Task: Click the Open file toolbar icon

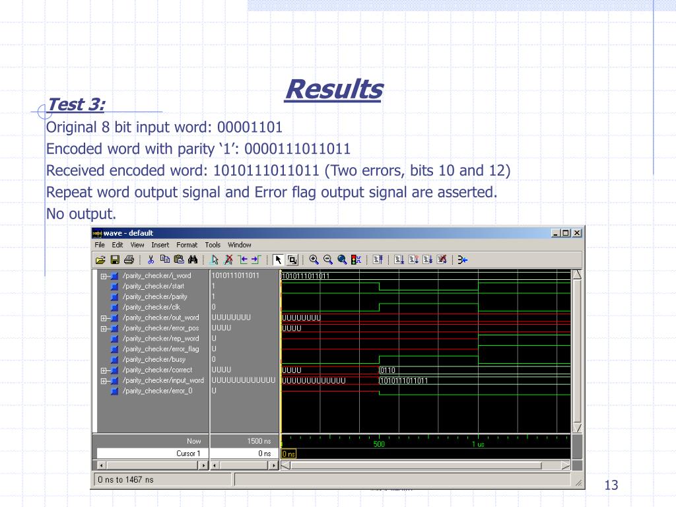Action: pos(100,260)
